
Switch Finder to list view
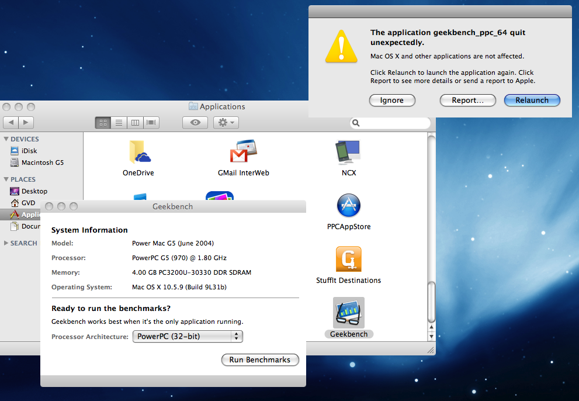tap(119, 122)
